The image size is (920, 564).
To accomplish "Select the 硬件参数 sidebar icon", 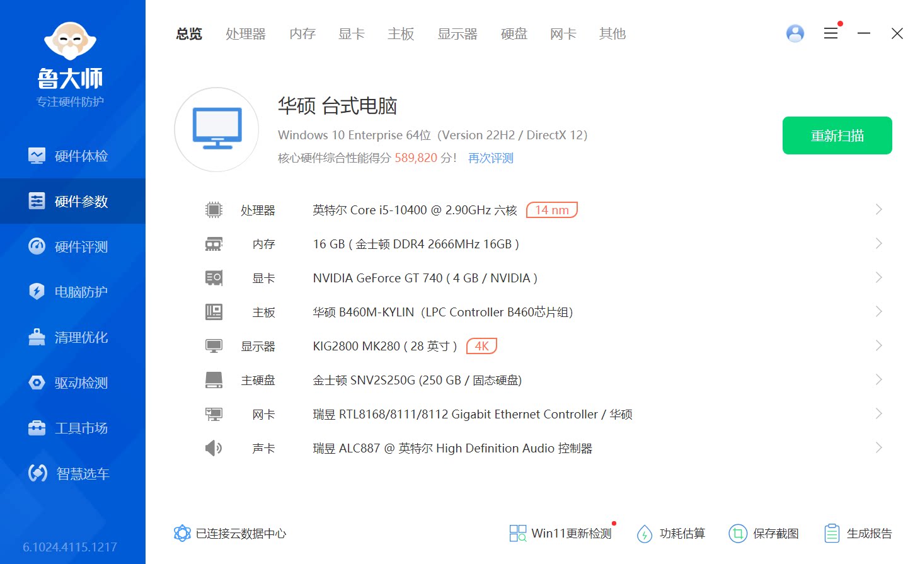I will (37, 201).
